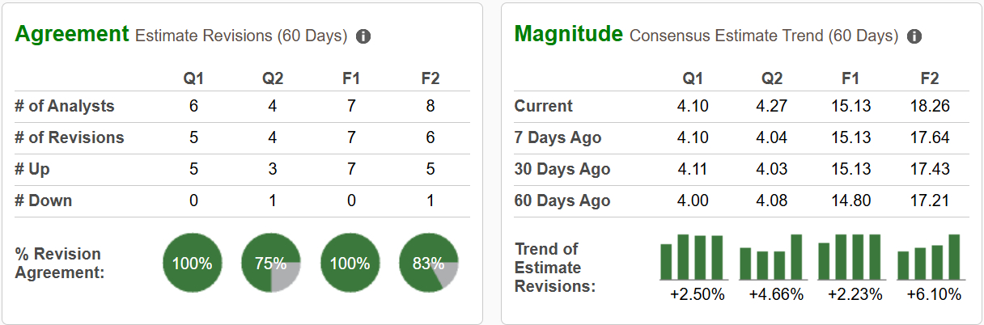Select the F1 100% revision agreement pie

pos(350,264)
